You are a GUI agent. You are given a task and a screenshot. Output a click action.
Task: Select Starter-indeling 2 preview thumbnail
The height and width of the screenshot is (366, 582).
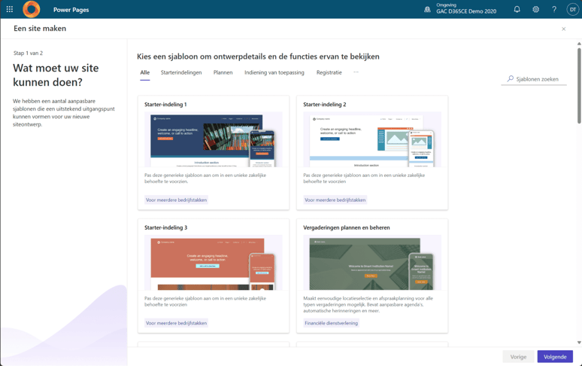tap(372, 140)
